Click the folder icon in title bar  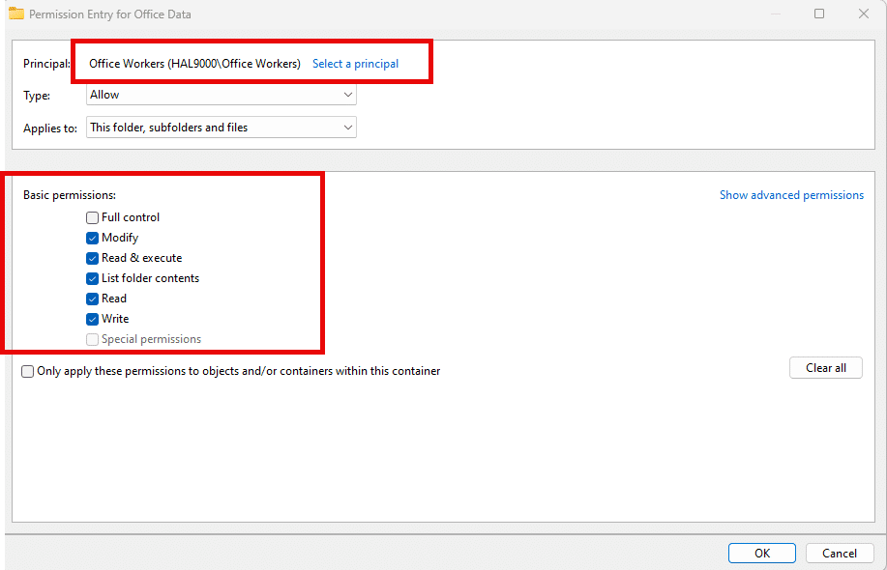[15, 14]
